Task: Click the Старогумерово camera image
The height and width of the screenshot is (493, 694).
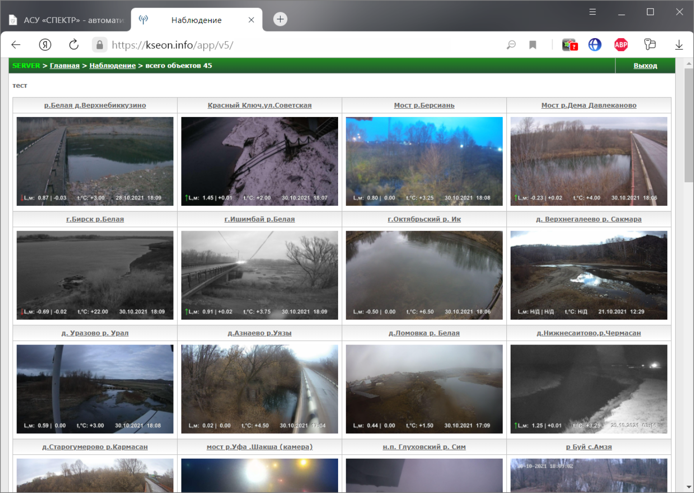Action: pyautogui.click(x=95, y=475)
